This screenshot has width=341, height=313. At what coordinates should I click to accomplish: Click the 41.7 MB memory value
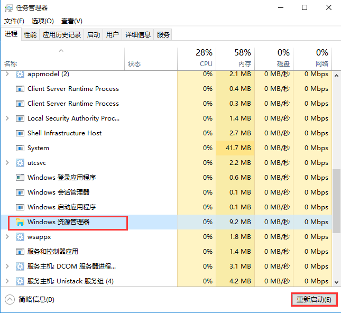[238, 148]
